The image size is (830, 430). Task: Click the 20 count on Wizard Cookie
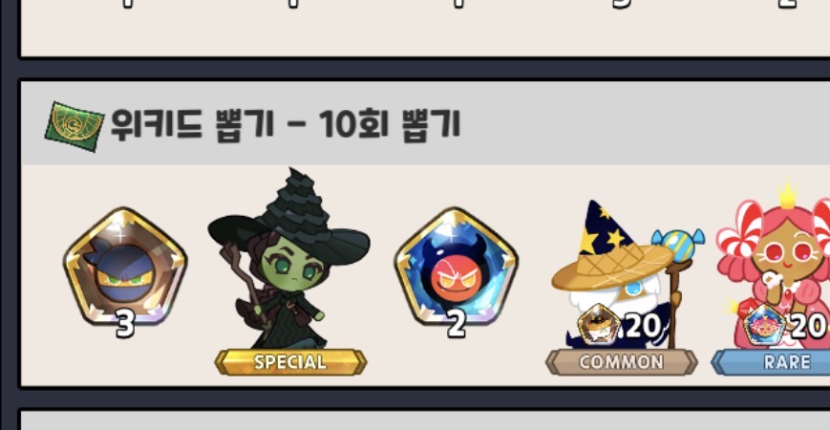pyautogui.click(x=643, y=326)
